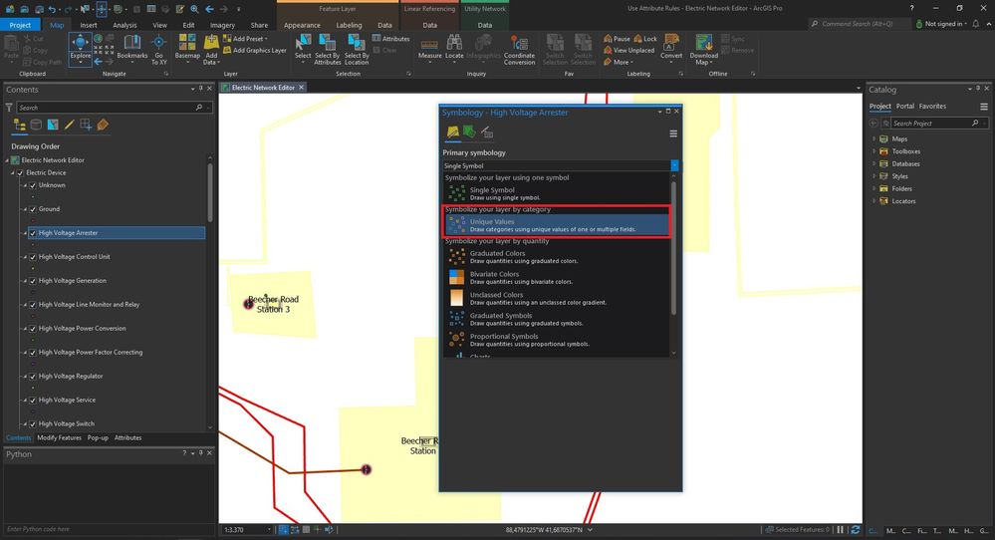Click the Add Data icon
The height and width of the screenshot is (540, 995).
coord(211,43)
